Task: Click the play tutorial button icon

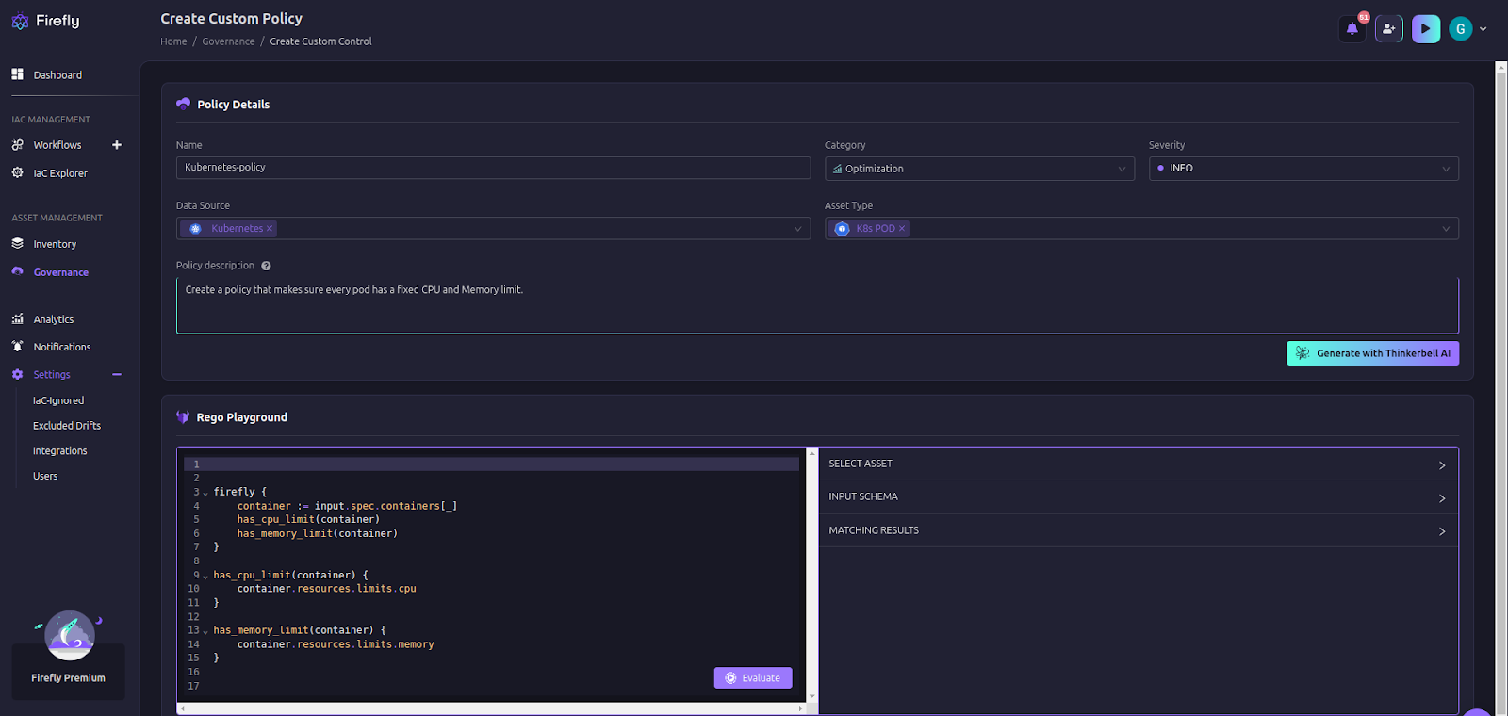Action: pos(1426,28)
